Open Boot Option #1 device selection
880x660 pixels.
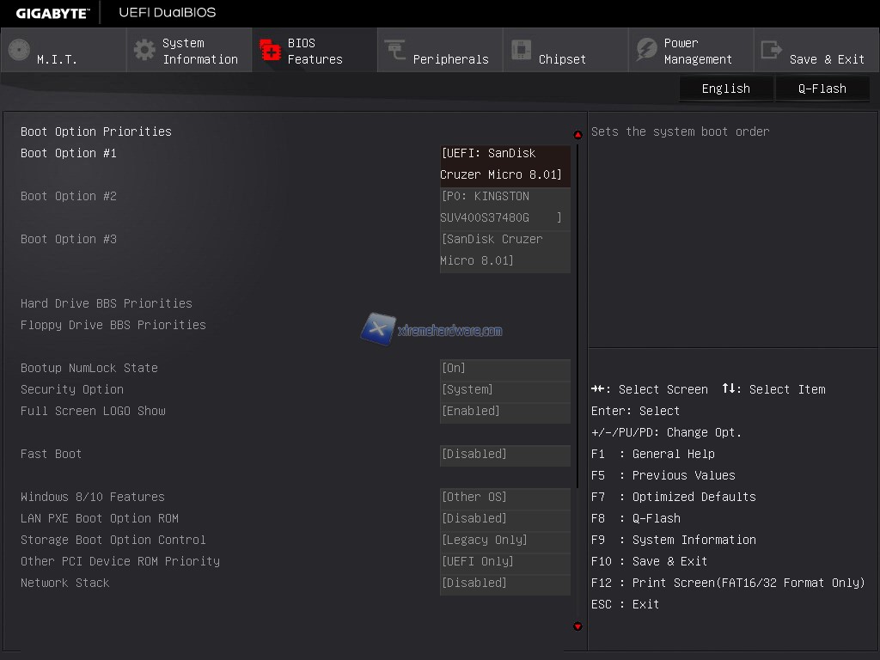point(504,164)
